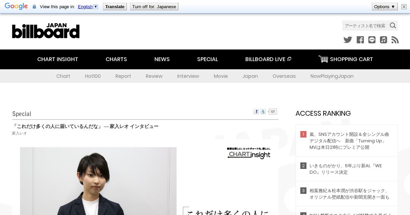Select the Chart submenu tab
The image size is (410, 215).
coord(63,76)
